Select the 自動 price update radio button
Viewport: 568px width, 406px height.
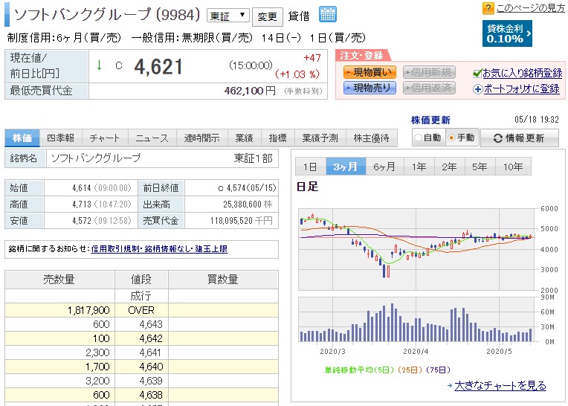pos(419,138)
